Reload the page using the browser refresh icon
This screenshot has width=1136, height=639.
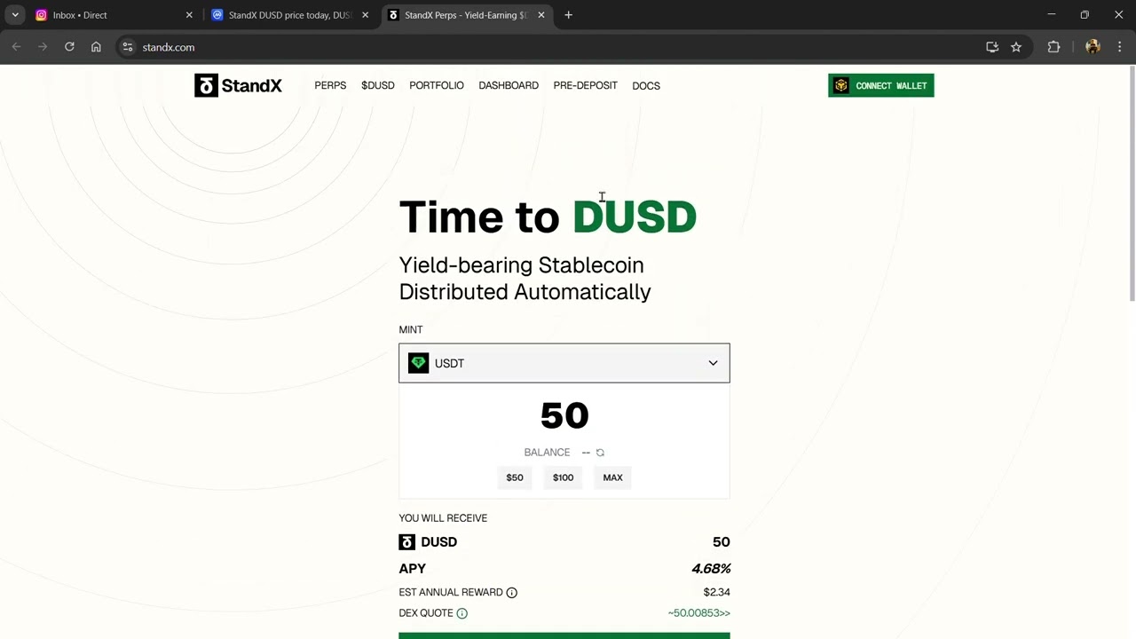pyautogui.click(x=69, y=47)
